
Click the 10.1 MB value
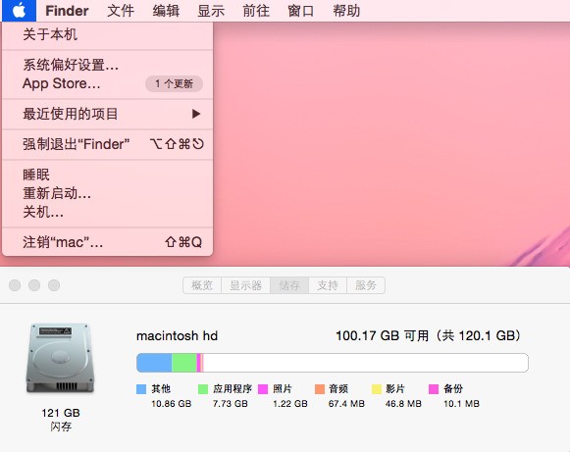462,404
